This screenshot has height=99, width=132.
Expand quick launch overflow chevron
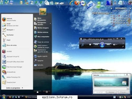(x=22, y=96)
